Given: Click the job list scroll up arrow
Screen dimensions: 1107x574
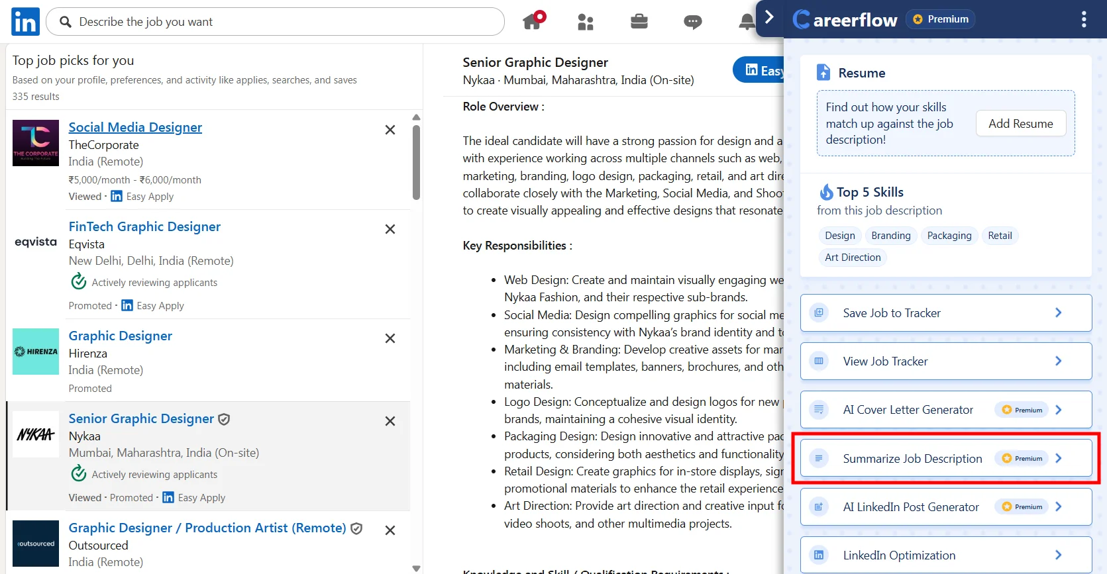Looking at the screenshot, I should 416,117.
